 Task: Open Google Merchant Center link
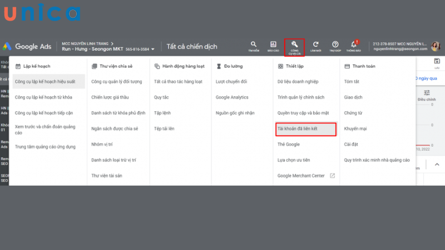point(301,176)
